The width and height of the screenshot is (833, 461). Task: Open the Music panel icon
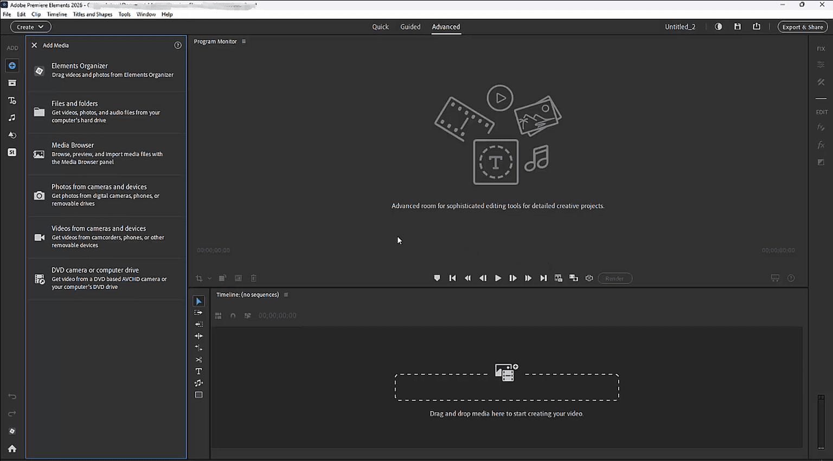pyautogui.click(x=12, y=118)
